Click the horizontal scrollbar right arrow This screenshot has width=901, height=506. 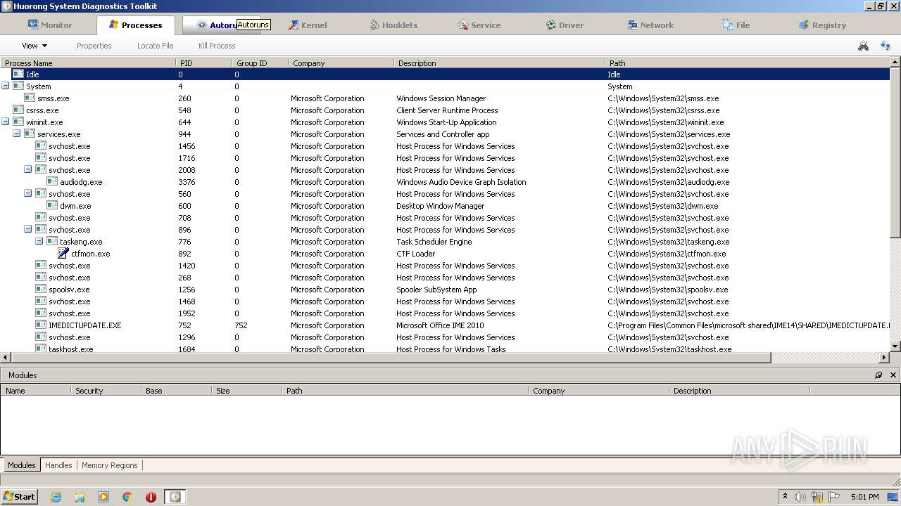click(885, 357)
